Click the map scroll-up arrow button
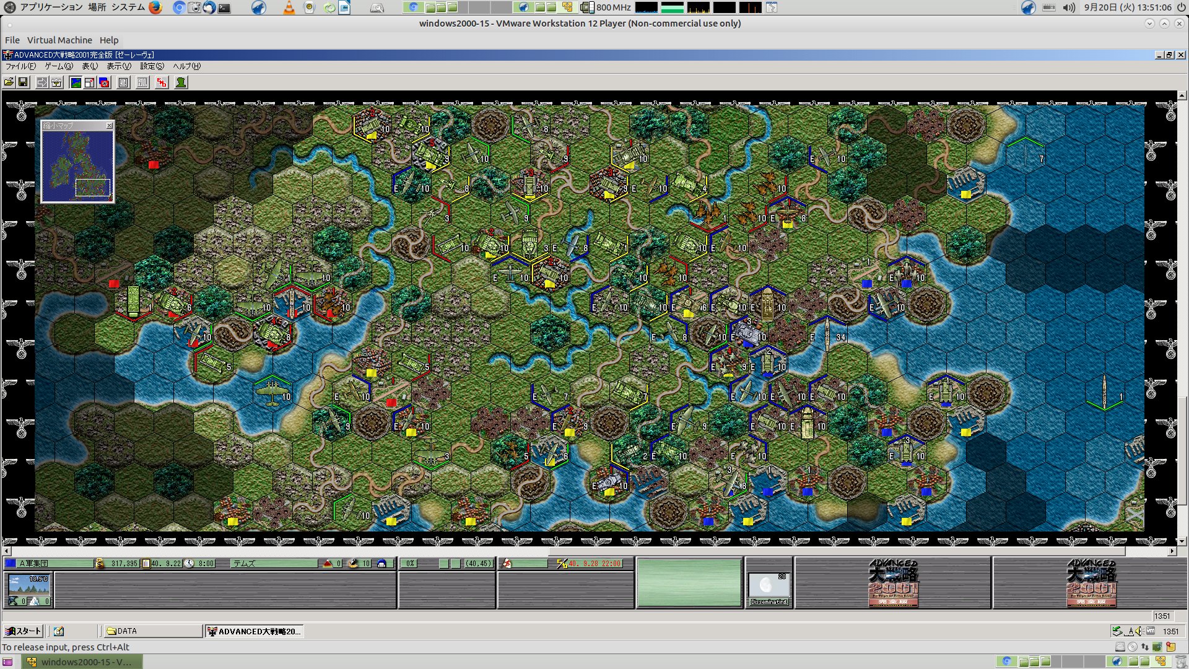Screen dimensions: 1189x669 point(1182,96)
